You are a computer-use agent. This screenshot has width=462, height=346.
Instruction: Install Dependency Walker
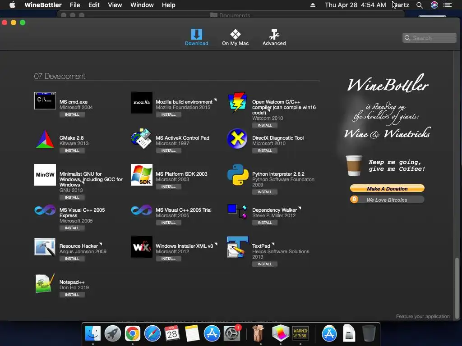(x=264, y=223)
